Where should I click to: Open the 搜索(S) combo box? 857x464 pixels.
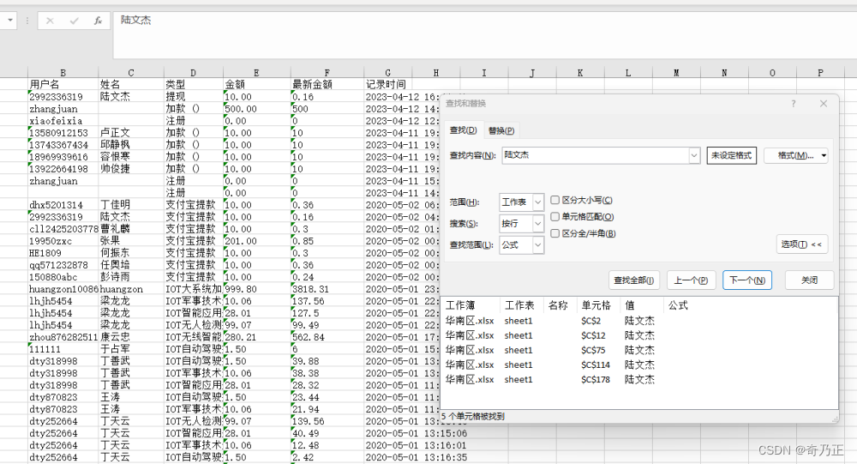point(521,224)
